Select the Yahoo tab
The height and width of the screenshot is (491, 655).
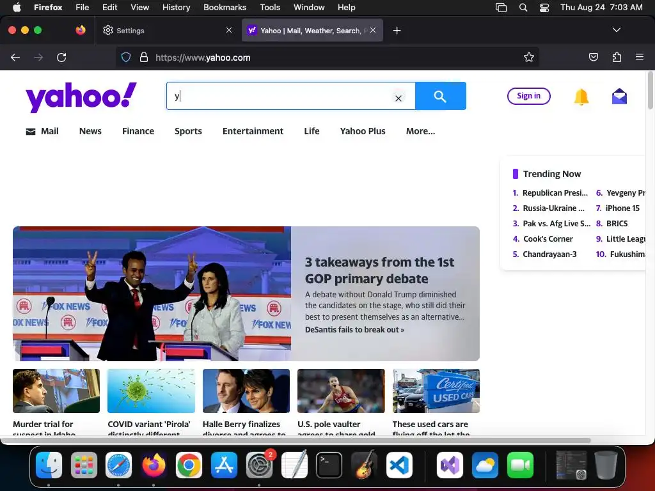[312, 30]
